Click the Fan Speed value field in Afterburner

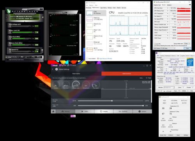coord(37,52)
